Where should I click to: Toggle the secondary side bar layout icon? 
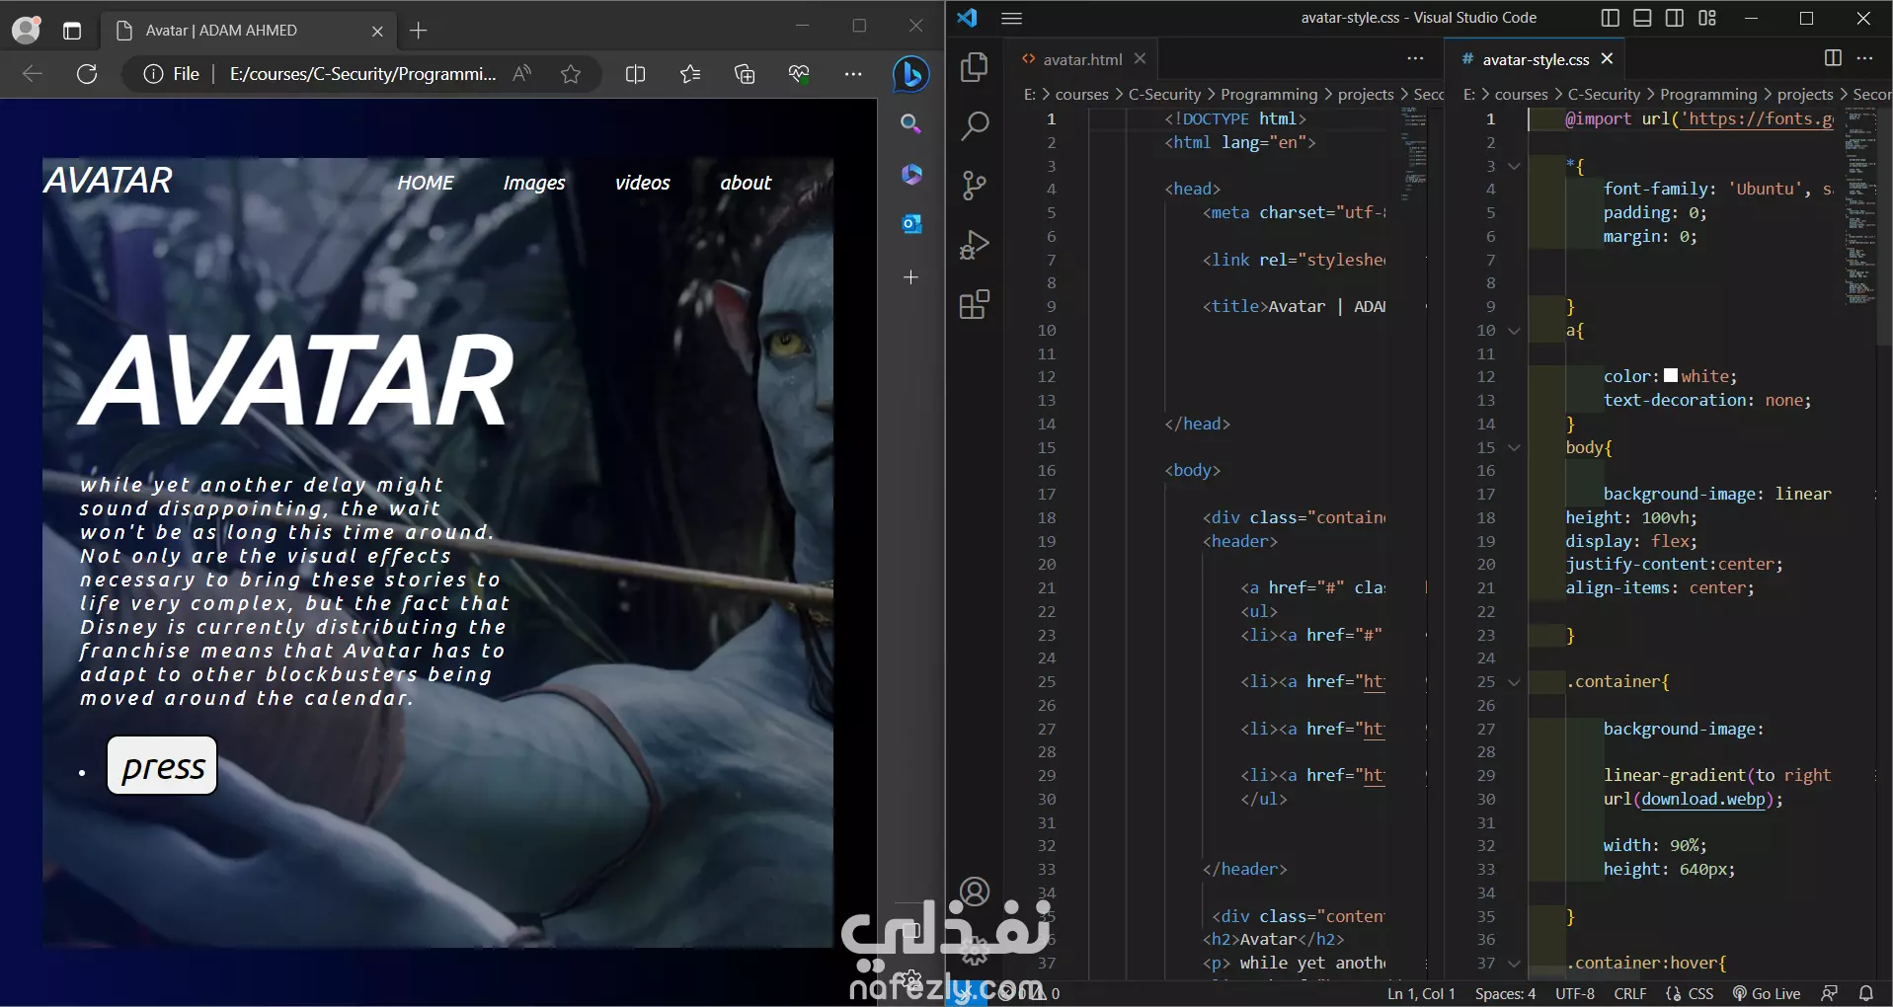tap(1675, 18)
